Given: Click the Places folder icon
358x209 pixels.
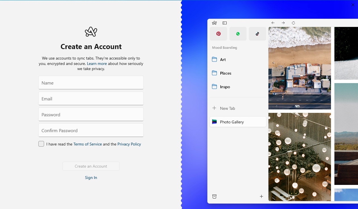Looking at the screenshot, I should 214,73.
